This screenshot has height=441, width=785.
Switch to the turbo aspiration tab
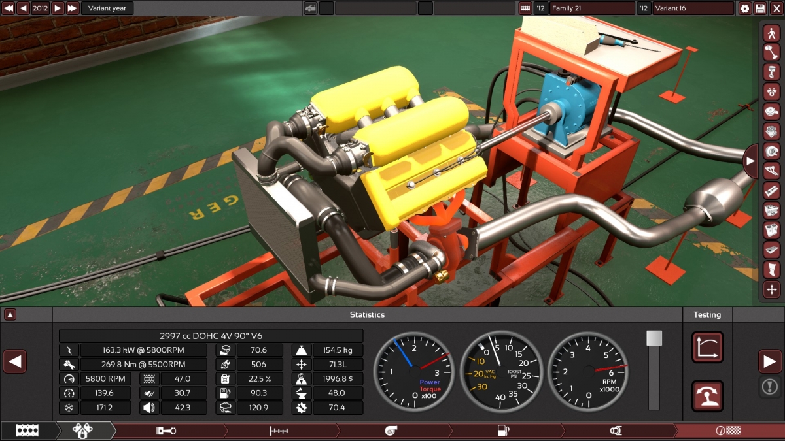click(391, 430)
